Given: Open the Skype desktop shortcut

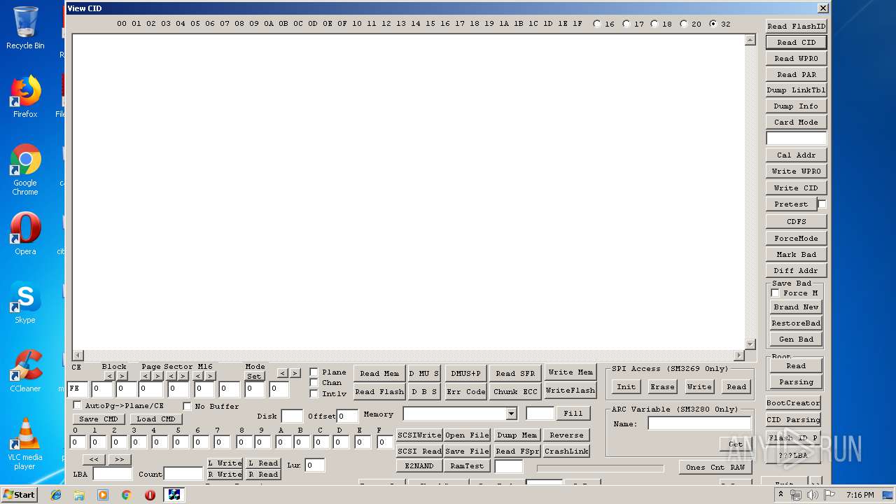Looking at the screenshot, I should pyautogui.click(x=25, y=302).
